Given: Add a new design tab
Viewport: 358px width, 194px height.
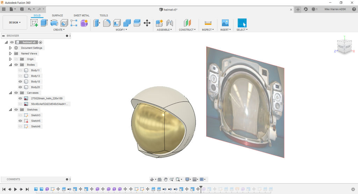Looking at the screenshot, I should coord(298,9).
